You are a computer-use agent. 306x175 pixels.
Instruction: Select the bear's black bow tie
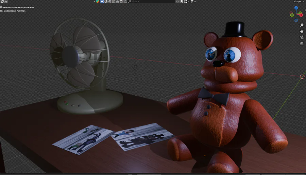click(214, 96)
